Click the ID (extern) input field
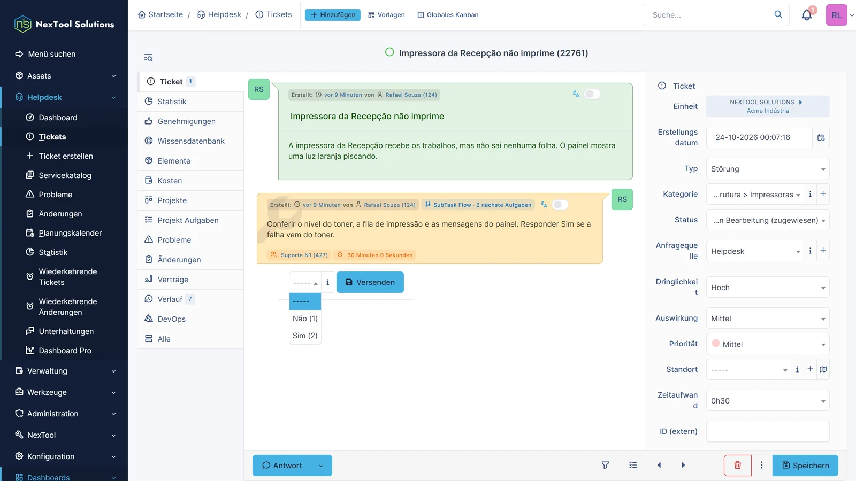Image resolution: width=856 pixels, height=481 pixels. click(768, 431)
